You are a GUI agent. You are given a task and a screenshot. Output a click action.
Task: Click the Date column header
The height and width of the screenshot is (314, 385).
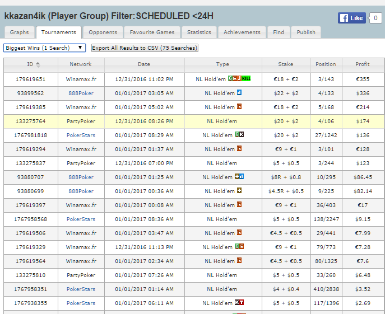click(144, 64)
